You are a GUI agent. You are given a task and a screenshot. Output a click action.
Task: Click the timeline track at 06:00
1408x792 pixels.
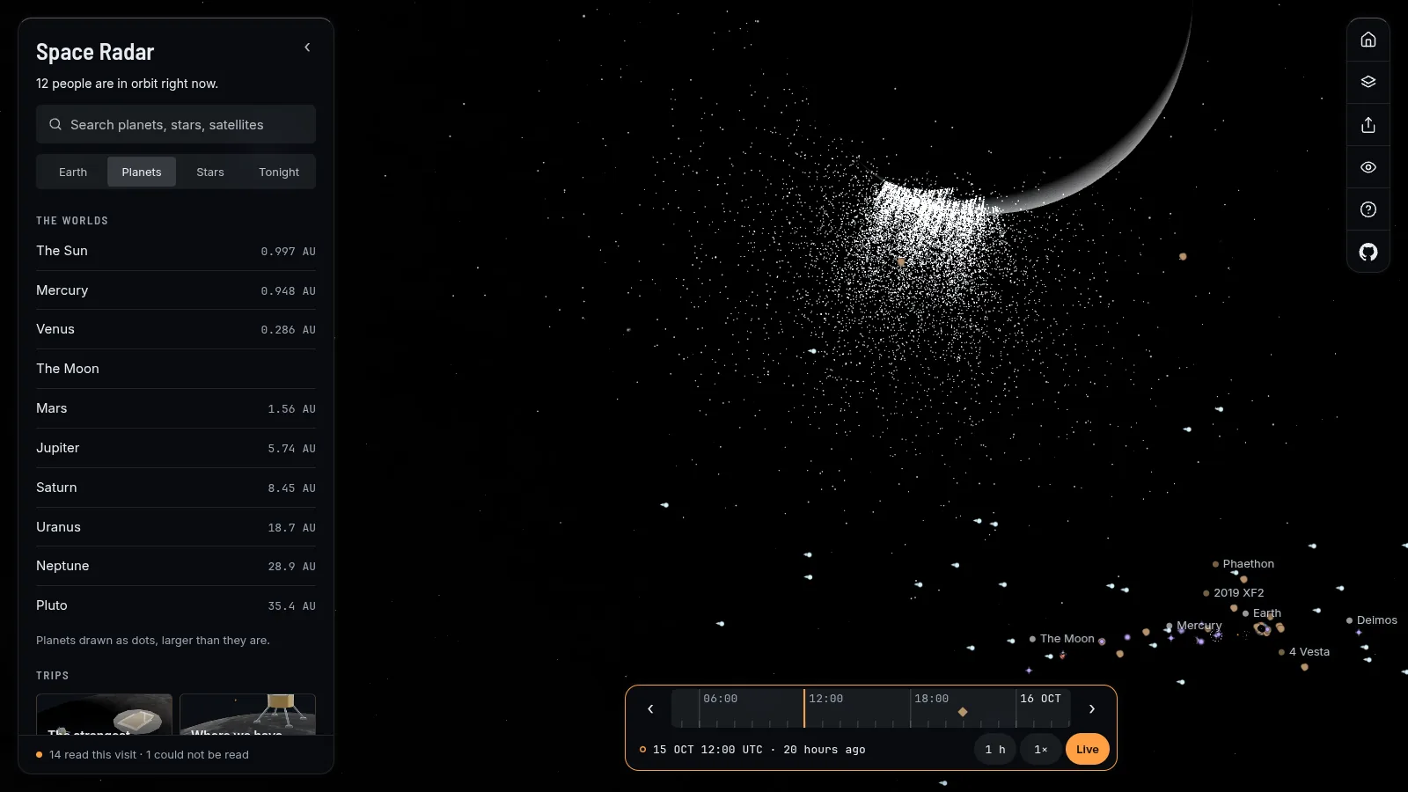tap(700, 708)
